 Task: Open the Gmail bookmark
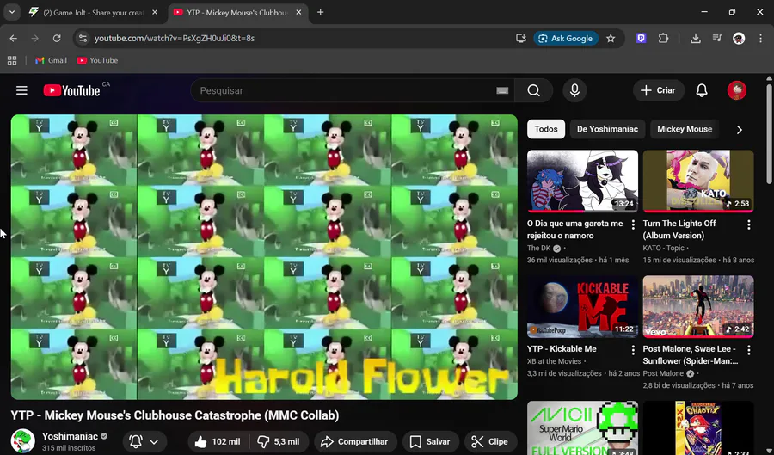pos(51,60)
